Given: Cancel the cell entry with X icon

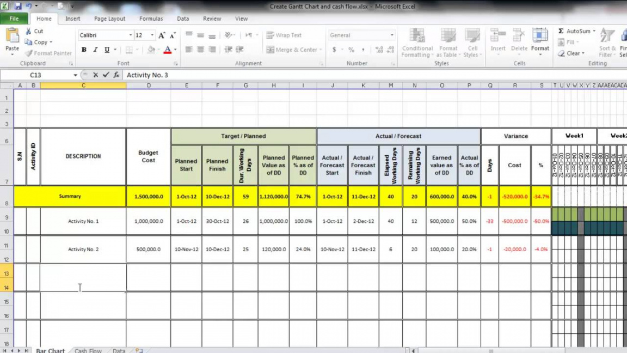Looking at the screenshot, I should click(x=96, y=75).
